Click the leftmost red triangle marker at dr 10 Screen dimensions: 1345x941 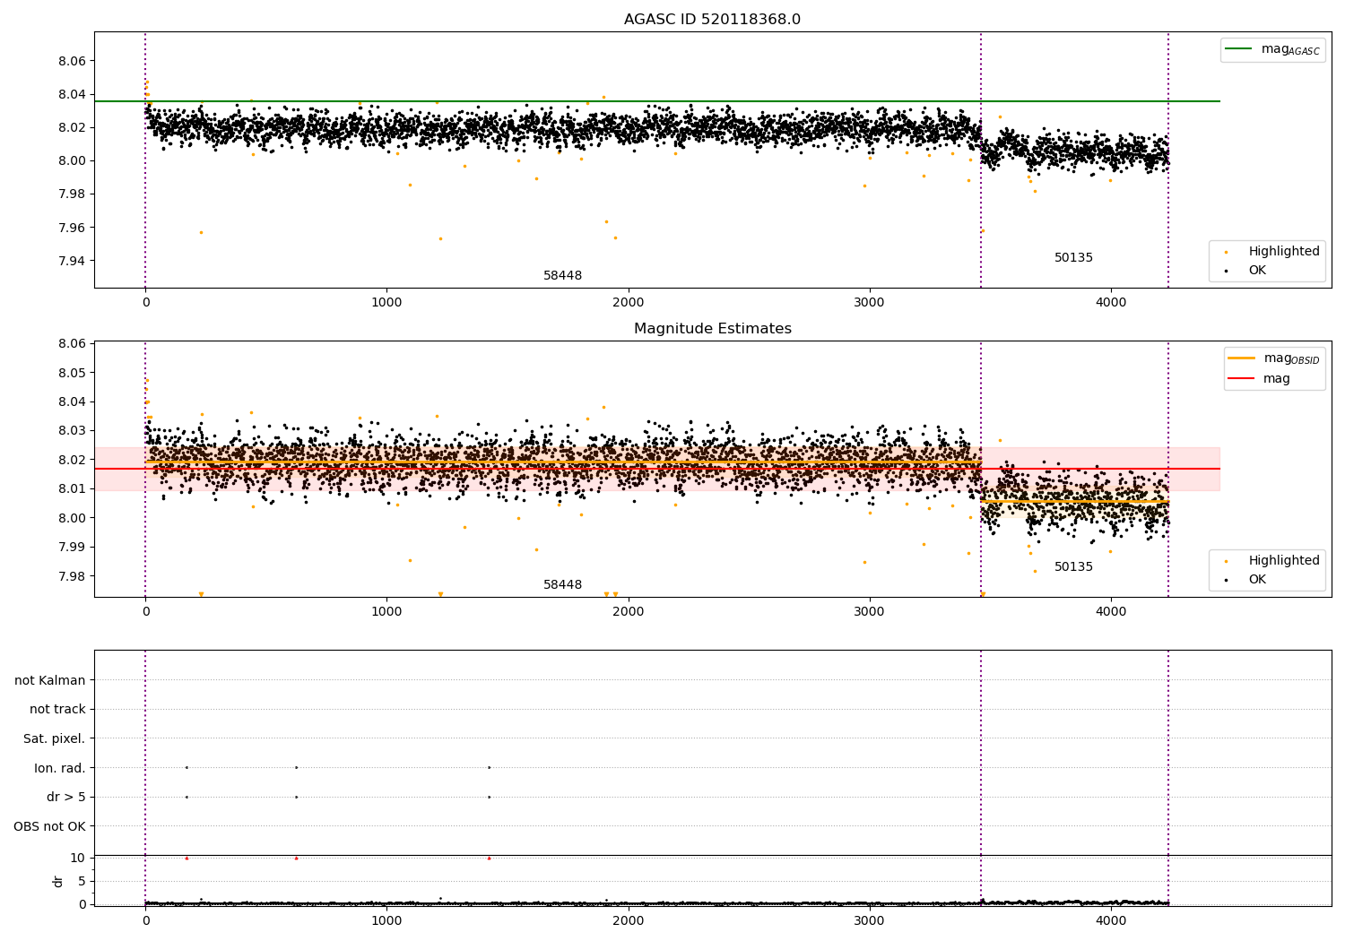(x=187, y=859)
